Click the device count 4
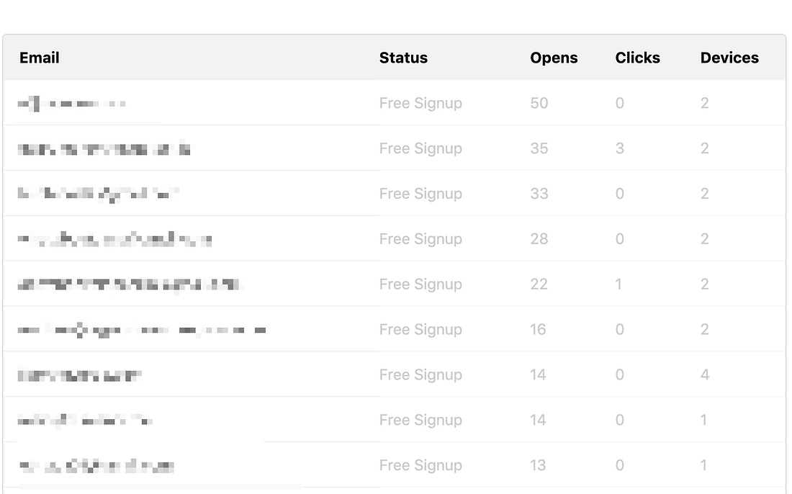The image size is (792, 494). tap(705, 374)
